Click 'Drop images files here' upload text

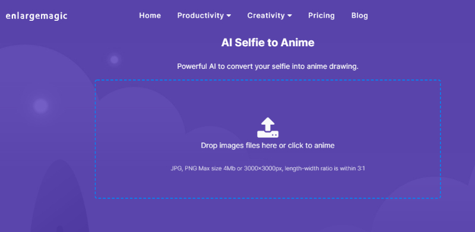[268, 145]
